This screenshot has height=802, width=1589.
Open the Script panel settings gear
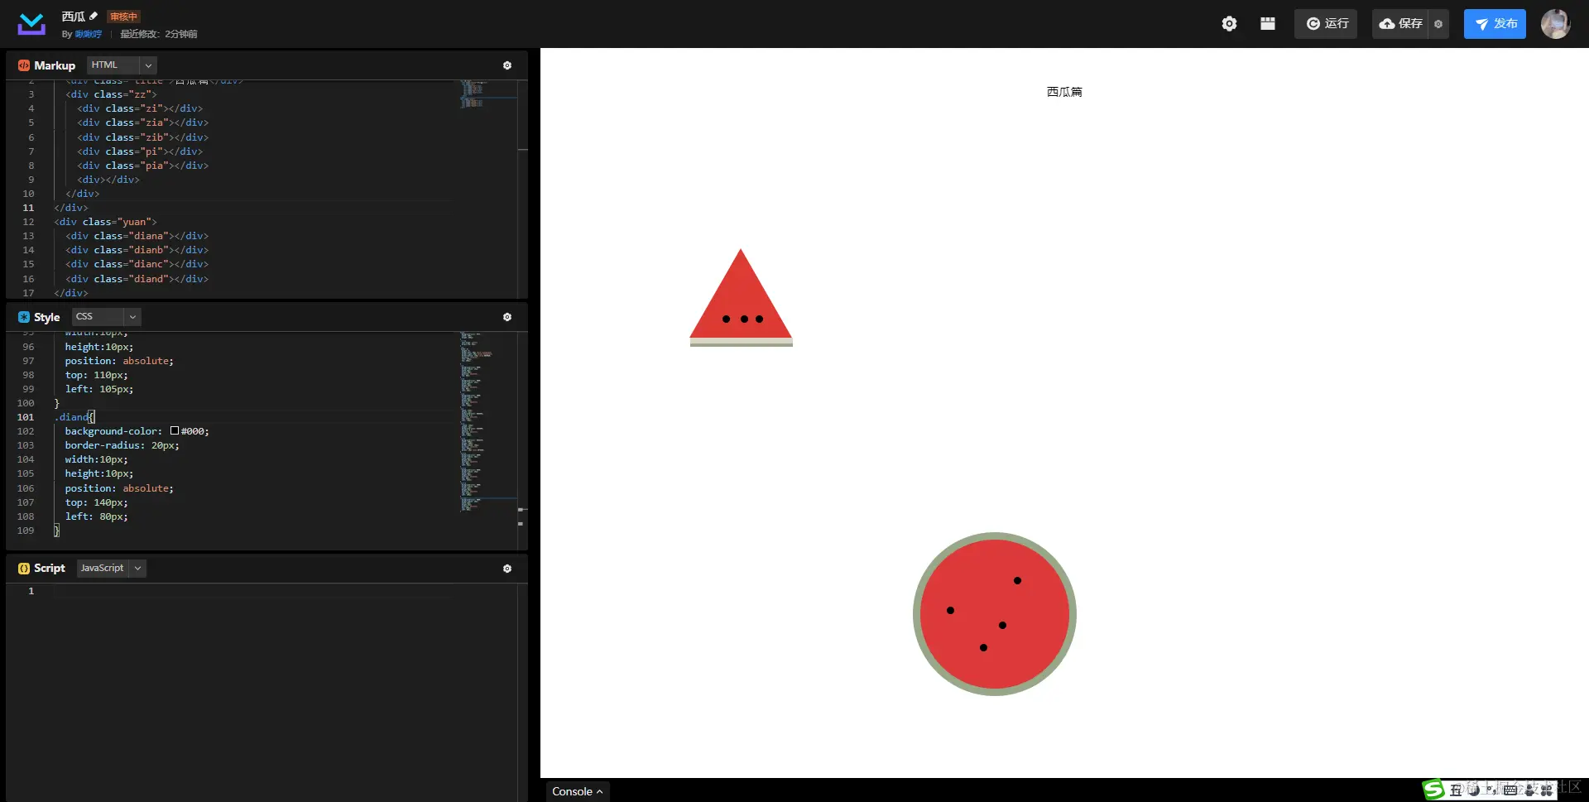tap(507, 569)
